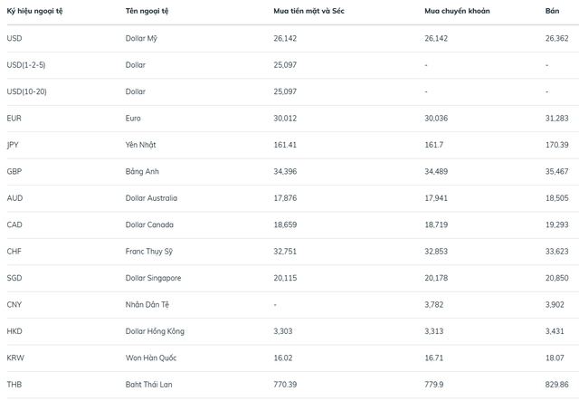The width and height of the screenshot is (579, 401).
Task: Select the USD sell rate 26,362
Action: [557, 39]
